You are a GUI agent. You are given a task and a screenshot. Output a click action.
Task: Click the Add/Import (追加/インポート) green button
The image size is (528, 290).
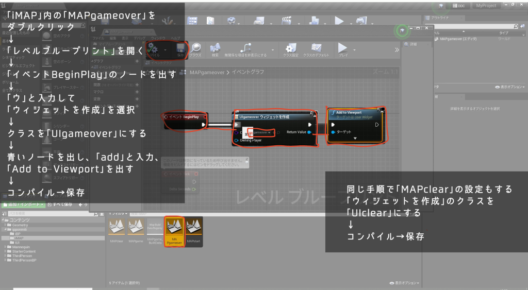point(23,204)
